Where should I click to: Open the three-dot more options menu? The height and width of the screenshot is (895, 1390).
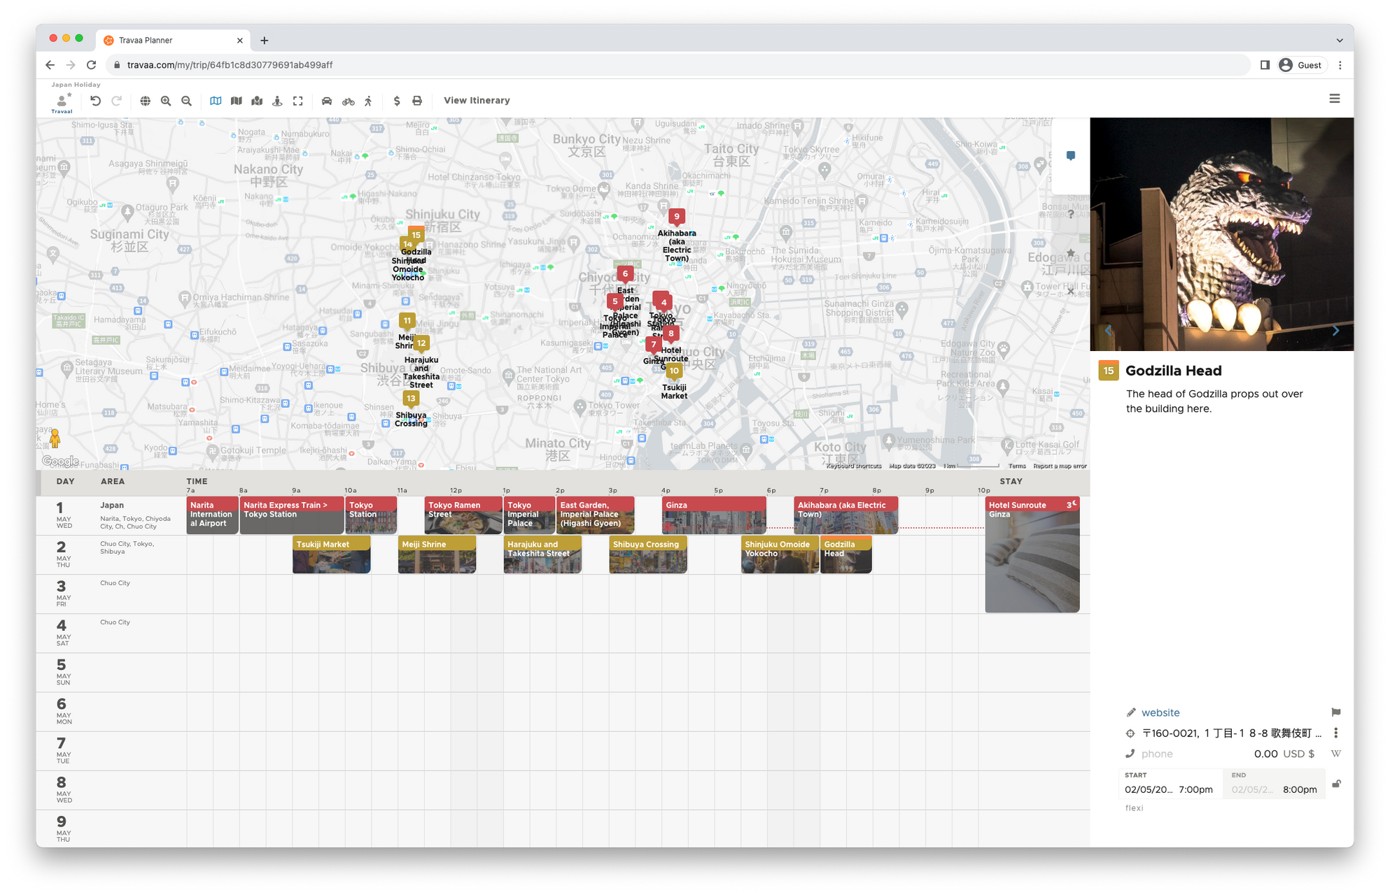coord(1335,733)
